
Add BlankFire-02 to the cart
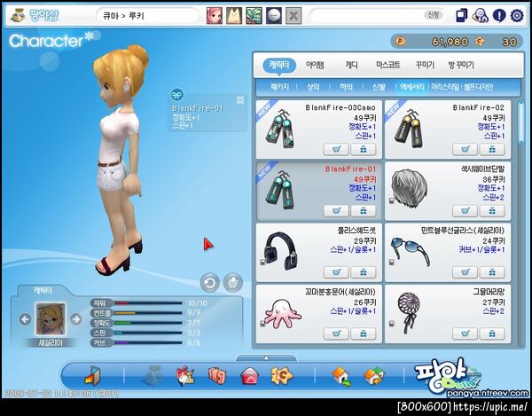coord(465,149)
